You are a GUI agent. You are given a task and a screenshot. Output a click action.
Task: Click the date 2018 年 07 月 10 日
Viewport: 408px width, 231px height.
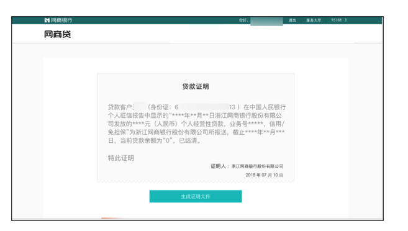tap(264, 175)
